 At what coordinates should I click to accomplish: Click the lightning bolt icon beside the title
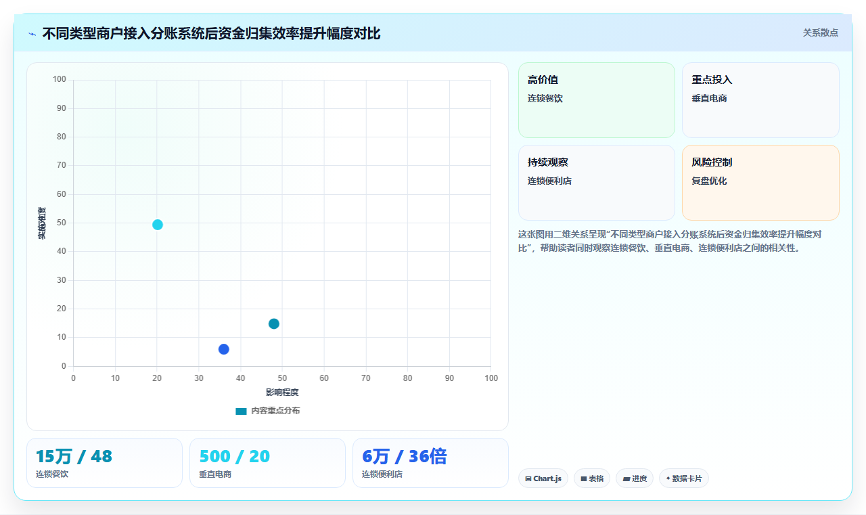32,34
